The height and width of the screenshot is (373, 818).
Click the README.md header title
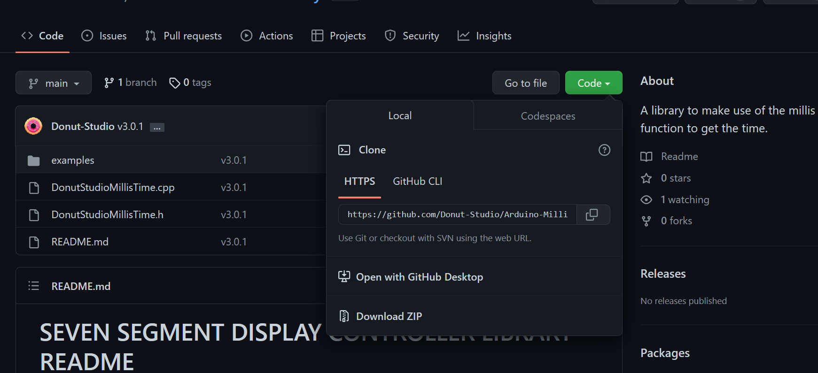81,286
